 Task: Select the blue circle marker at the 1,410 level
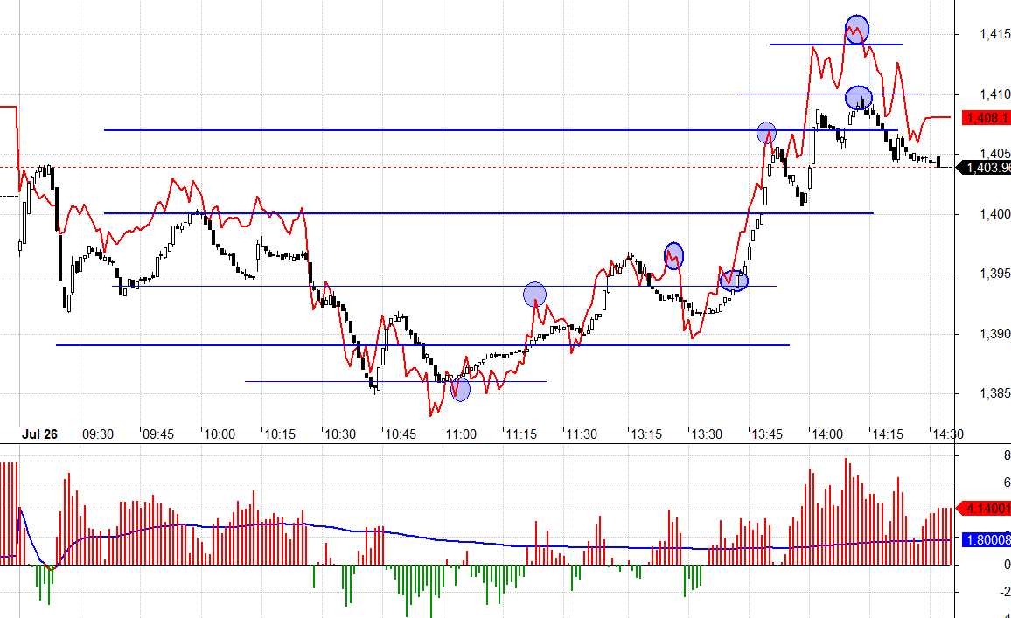(x=859, y=98)
